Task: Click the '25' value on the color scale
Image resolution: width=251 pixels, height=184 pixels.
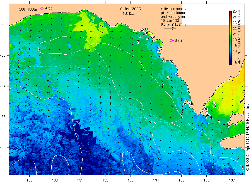Action: (235, 11)
